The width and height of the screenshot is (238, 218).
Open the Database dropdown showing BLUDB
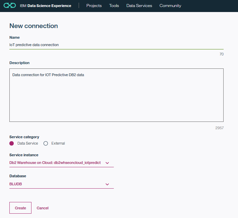[62, 184]
